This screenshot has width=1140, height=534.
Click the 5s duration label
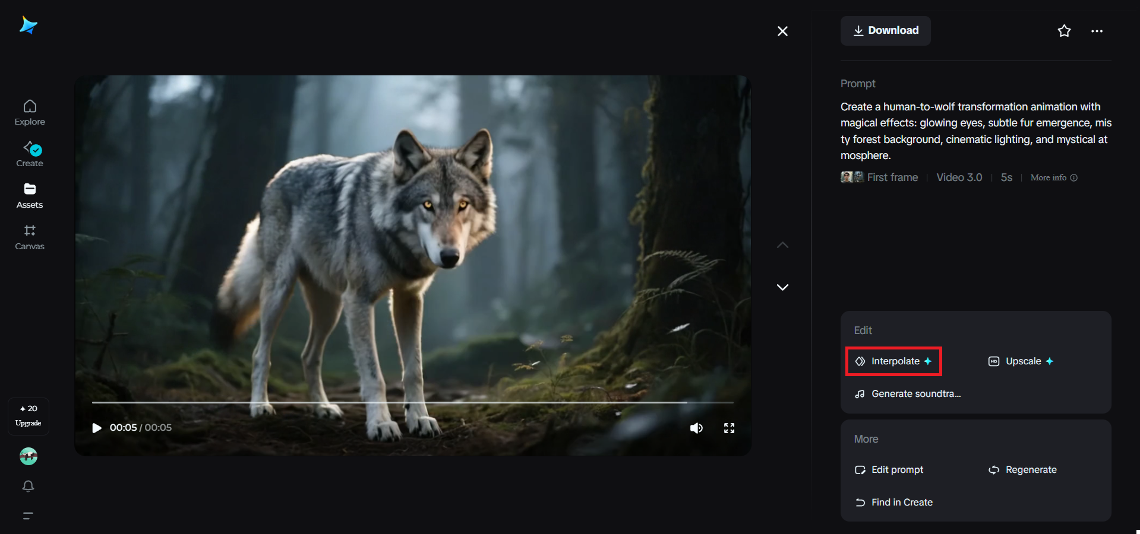click(x=1006, y=177)
